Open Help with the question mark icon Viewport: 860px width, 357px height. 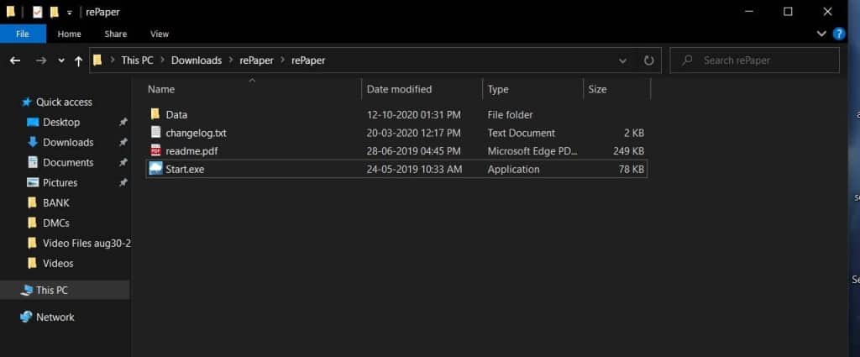tap(839, 34)
